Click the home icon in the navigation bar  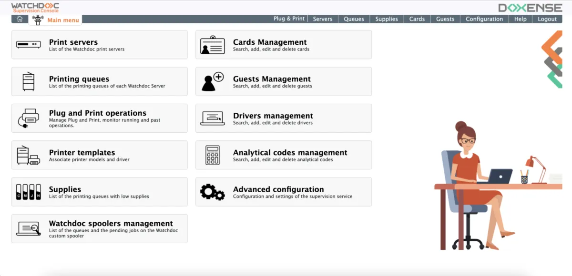pos(20,19)
